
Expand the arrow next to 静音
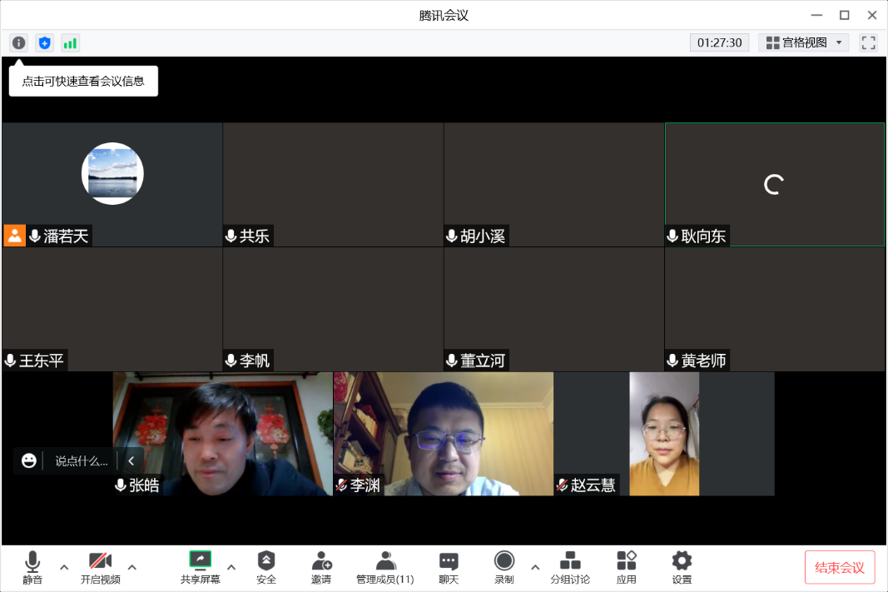coord(64,567)
